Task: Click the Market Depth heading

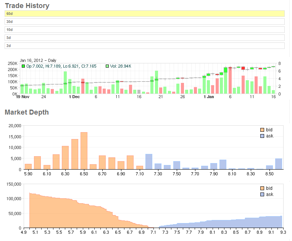Action: tap(26, 112)
